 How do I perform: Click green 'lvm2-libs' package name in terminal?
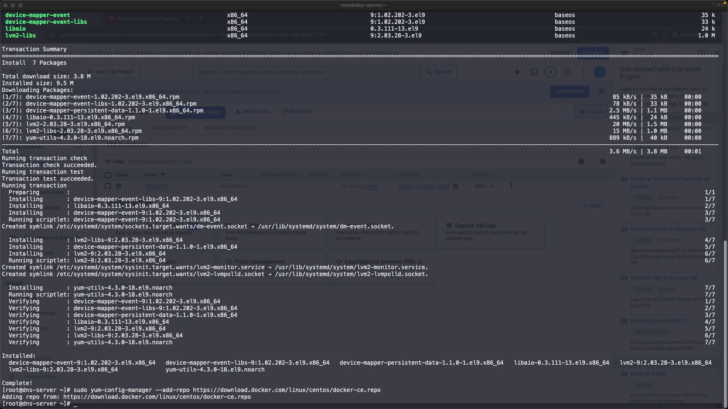tap(20, 36)
